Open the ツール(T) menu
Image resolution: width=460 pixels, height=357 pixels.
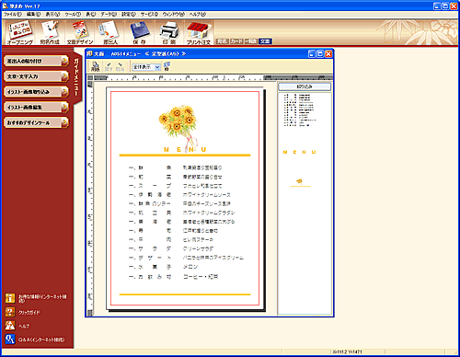tap(73, 14)
